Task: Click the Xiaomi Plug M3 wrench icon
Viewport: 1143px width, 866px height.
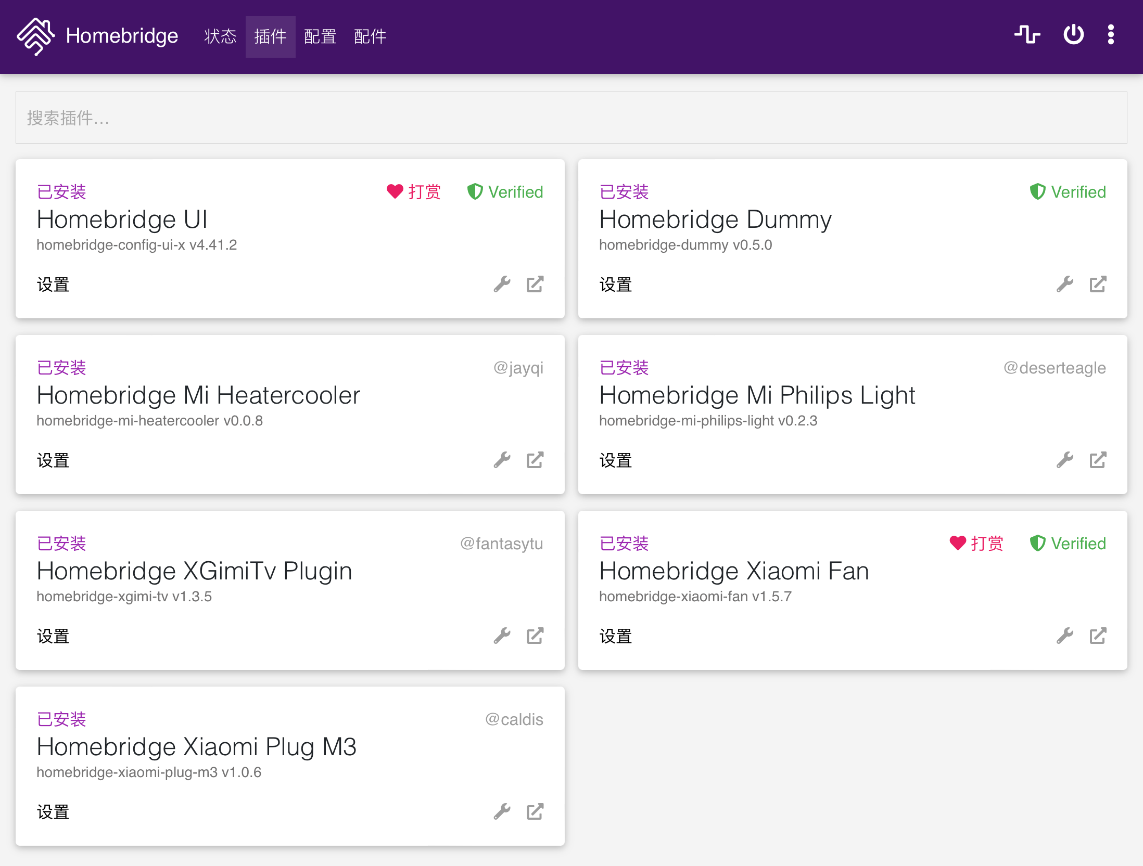Action: coord(502,812)
